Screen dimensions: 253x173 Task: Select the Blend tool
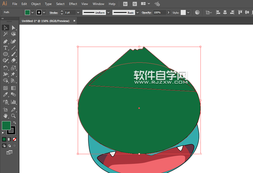click(x=13, y=94)
